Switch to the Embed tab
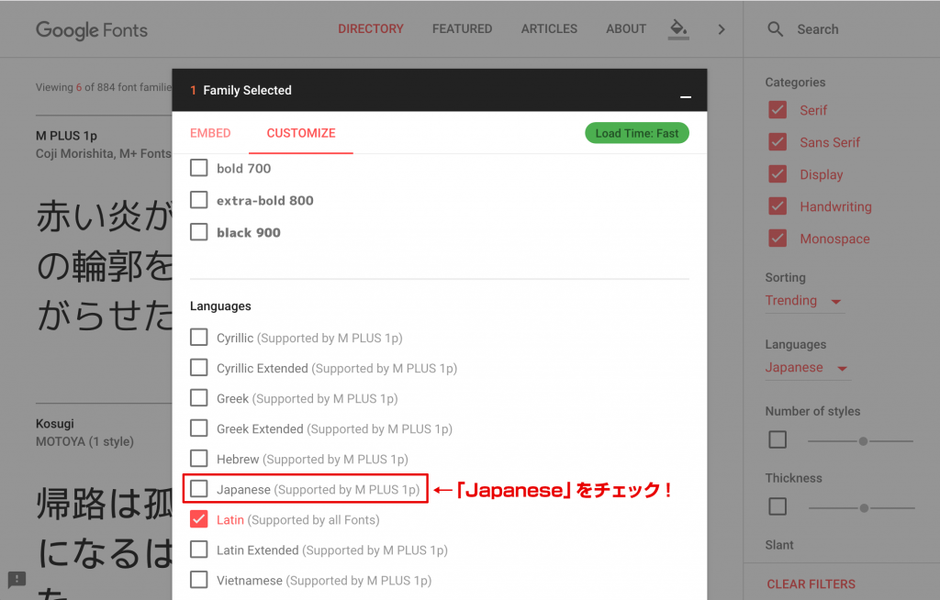 [210, 133]
